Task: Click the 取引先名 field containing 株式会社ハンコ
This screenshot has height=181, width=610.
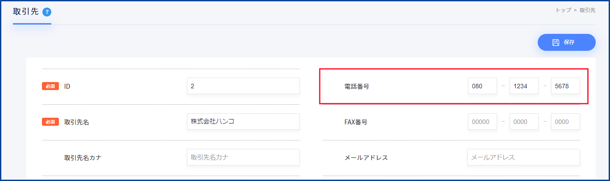Action: [243, 121]
